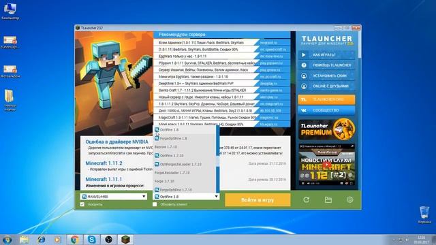The image size is (436, 245).
Task: Select ForgeOptiFine 1.7.10 from the list
Action: (x=184, y=190)
